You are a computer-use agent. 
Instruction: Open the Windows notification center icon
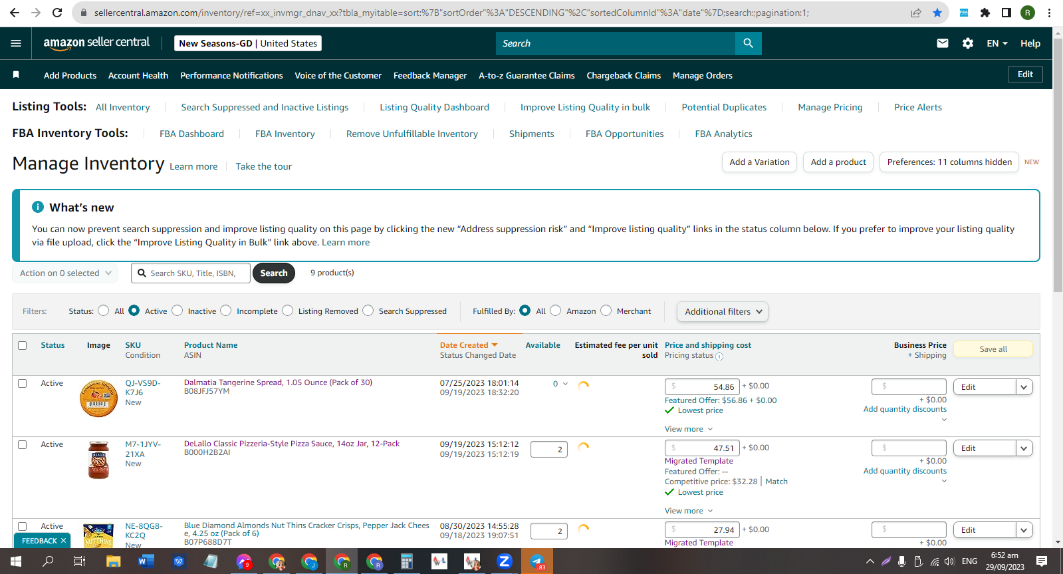pyautogui.click(x=1042, y=561)
